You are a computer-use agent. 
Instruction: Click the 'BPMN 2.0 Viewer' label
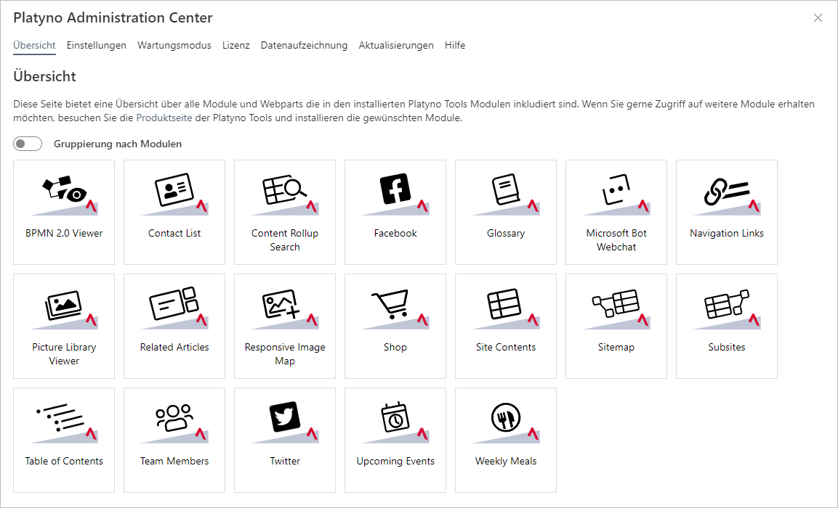[x=64, y=233]
